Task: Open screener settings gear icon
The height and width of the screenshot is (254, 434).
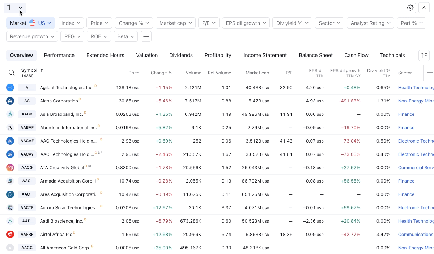Action: pos(410,8)
